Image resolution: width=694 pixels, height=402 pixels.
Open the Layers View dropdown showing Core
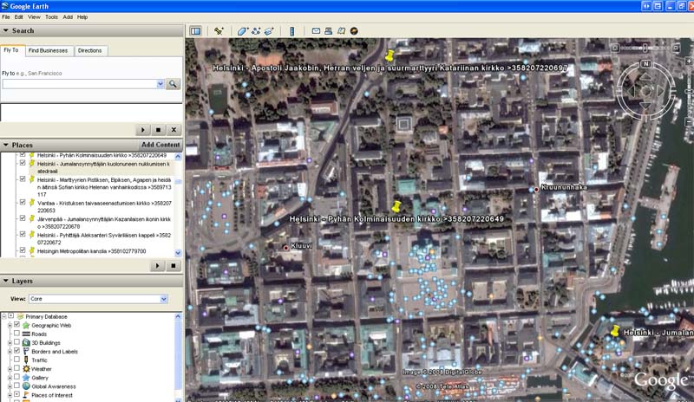coord(98,299)
